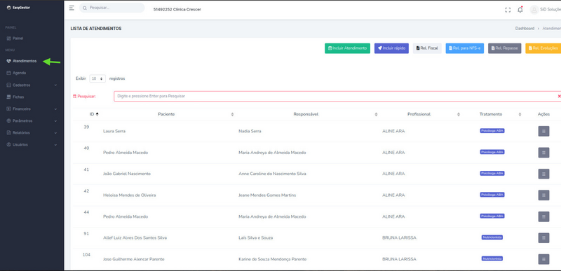Go to Dashboard breadcrumb link
Image resolution: width=561 pixels, height=271 pixels.
pyautogui.click(x=525, y=29)
